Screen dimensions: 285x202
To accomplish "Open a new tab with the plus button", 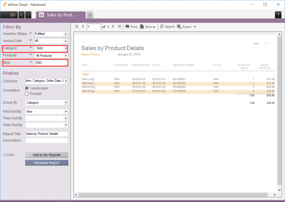I will pyautogui.click(x=90, y=15).
